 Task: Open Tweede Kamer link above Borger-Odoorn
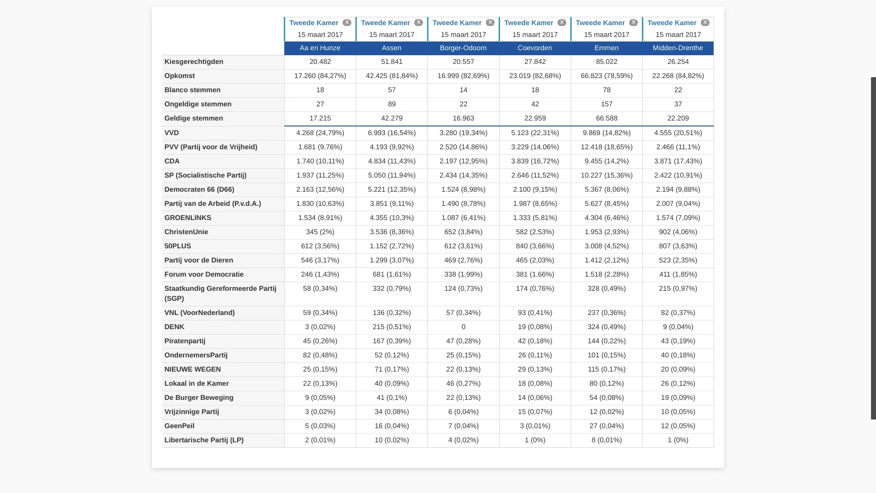point(457,23)
